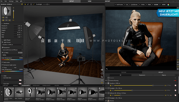Collapse the Transform section
The height and width of the screenshot is (102, 179).
pyautogui.click(x=2, y=23)
